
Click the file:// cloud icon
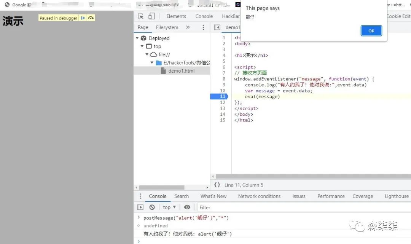153,54
